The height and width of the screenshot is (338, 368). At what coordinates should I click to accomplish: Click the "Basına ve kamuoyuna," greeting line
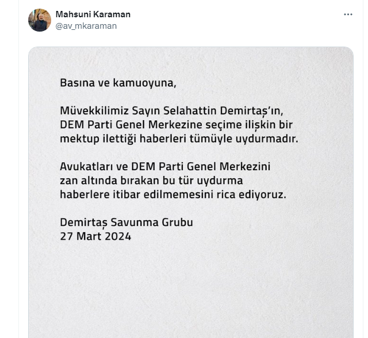[x=117, y=83]
